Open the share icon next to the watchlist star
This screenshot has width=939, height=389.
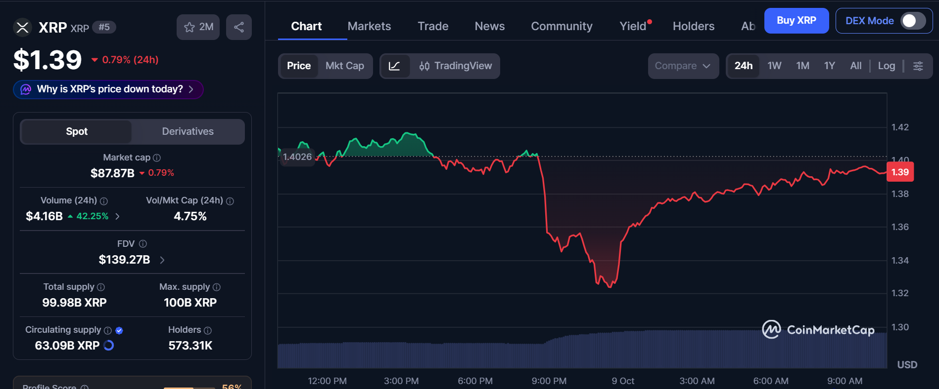tap(239, 27)
